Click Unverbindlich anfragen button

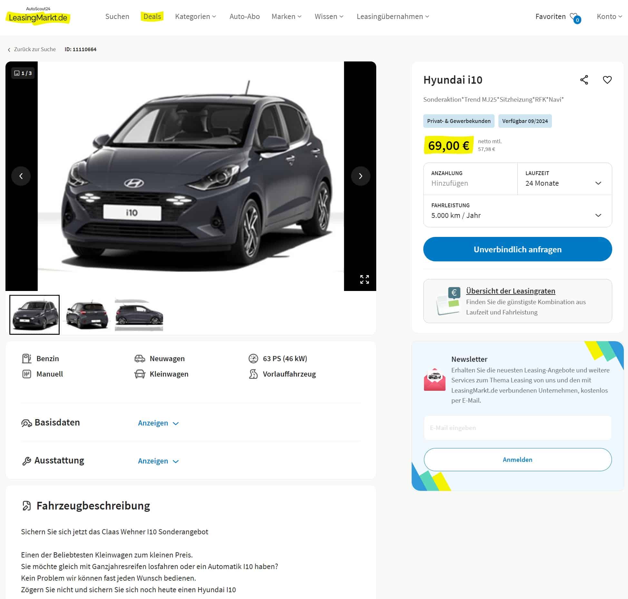coord(517,249)
